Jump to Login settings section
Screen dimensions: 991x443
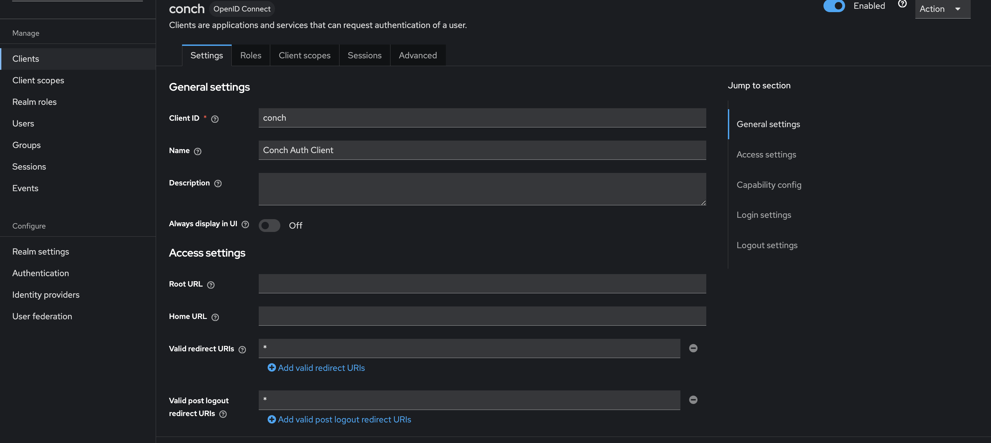click(764, 215)
